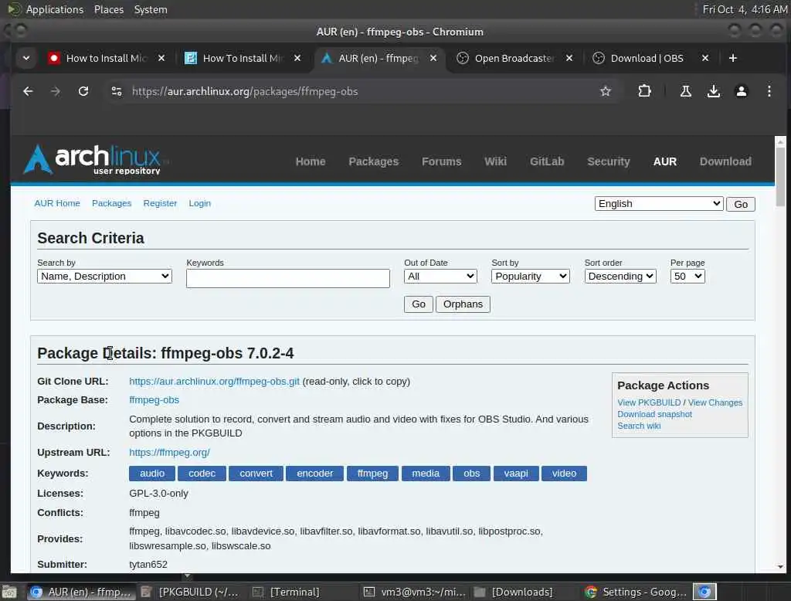Click the vaapi keyword tag
The width and height of the screenshot is (791, 601).
[x=515, y=474]
